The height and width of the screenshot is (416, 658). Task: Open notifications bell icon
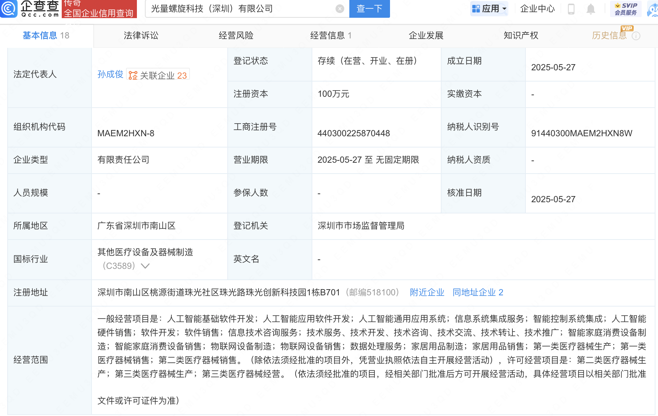(591, 9)
